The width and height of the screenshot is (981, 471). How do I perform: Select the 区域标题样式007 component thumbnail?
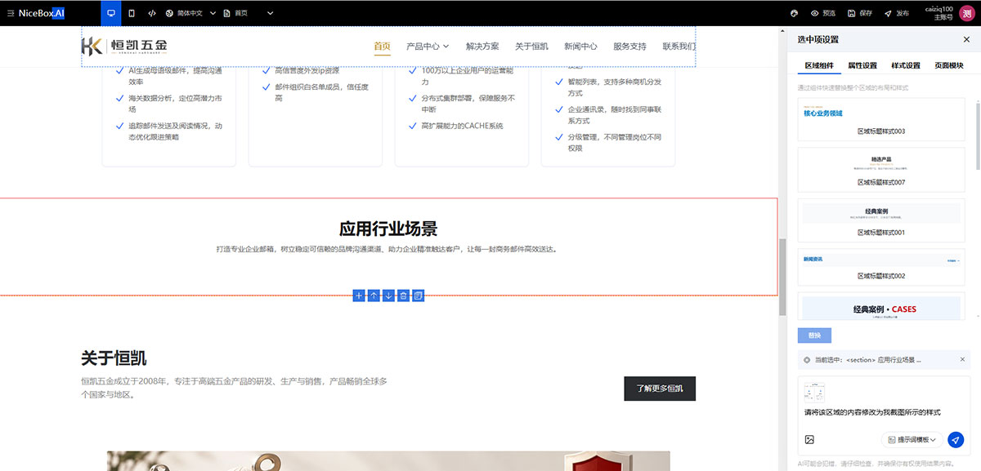pyautogui.click(x=881, y=170)
